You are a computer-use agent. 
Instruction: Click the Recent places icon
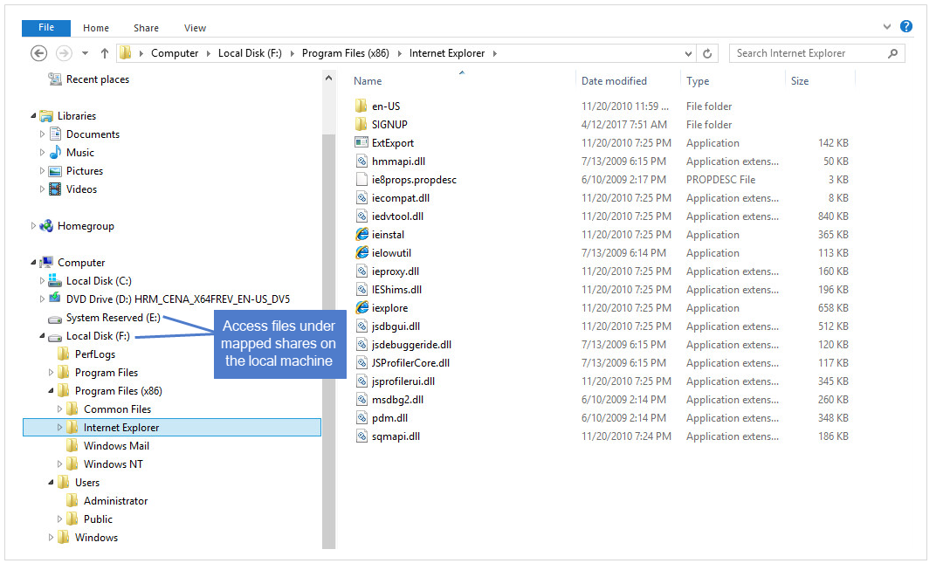coord(55,79)
